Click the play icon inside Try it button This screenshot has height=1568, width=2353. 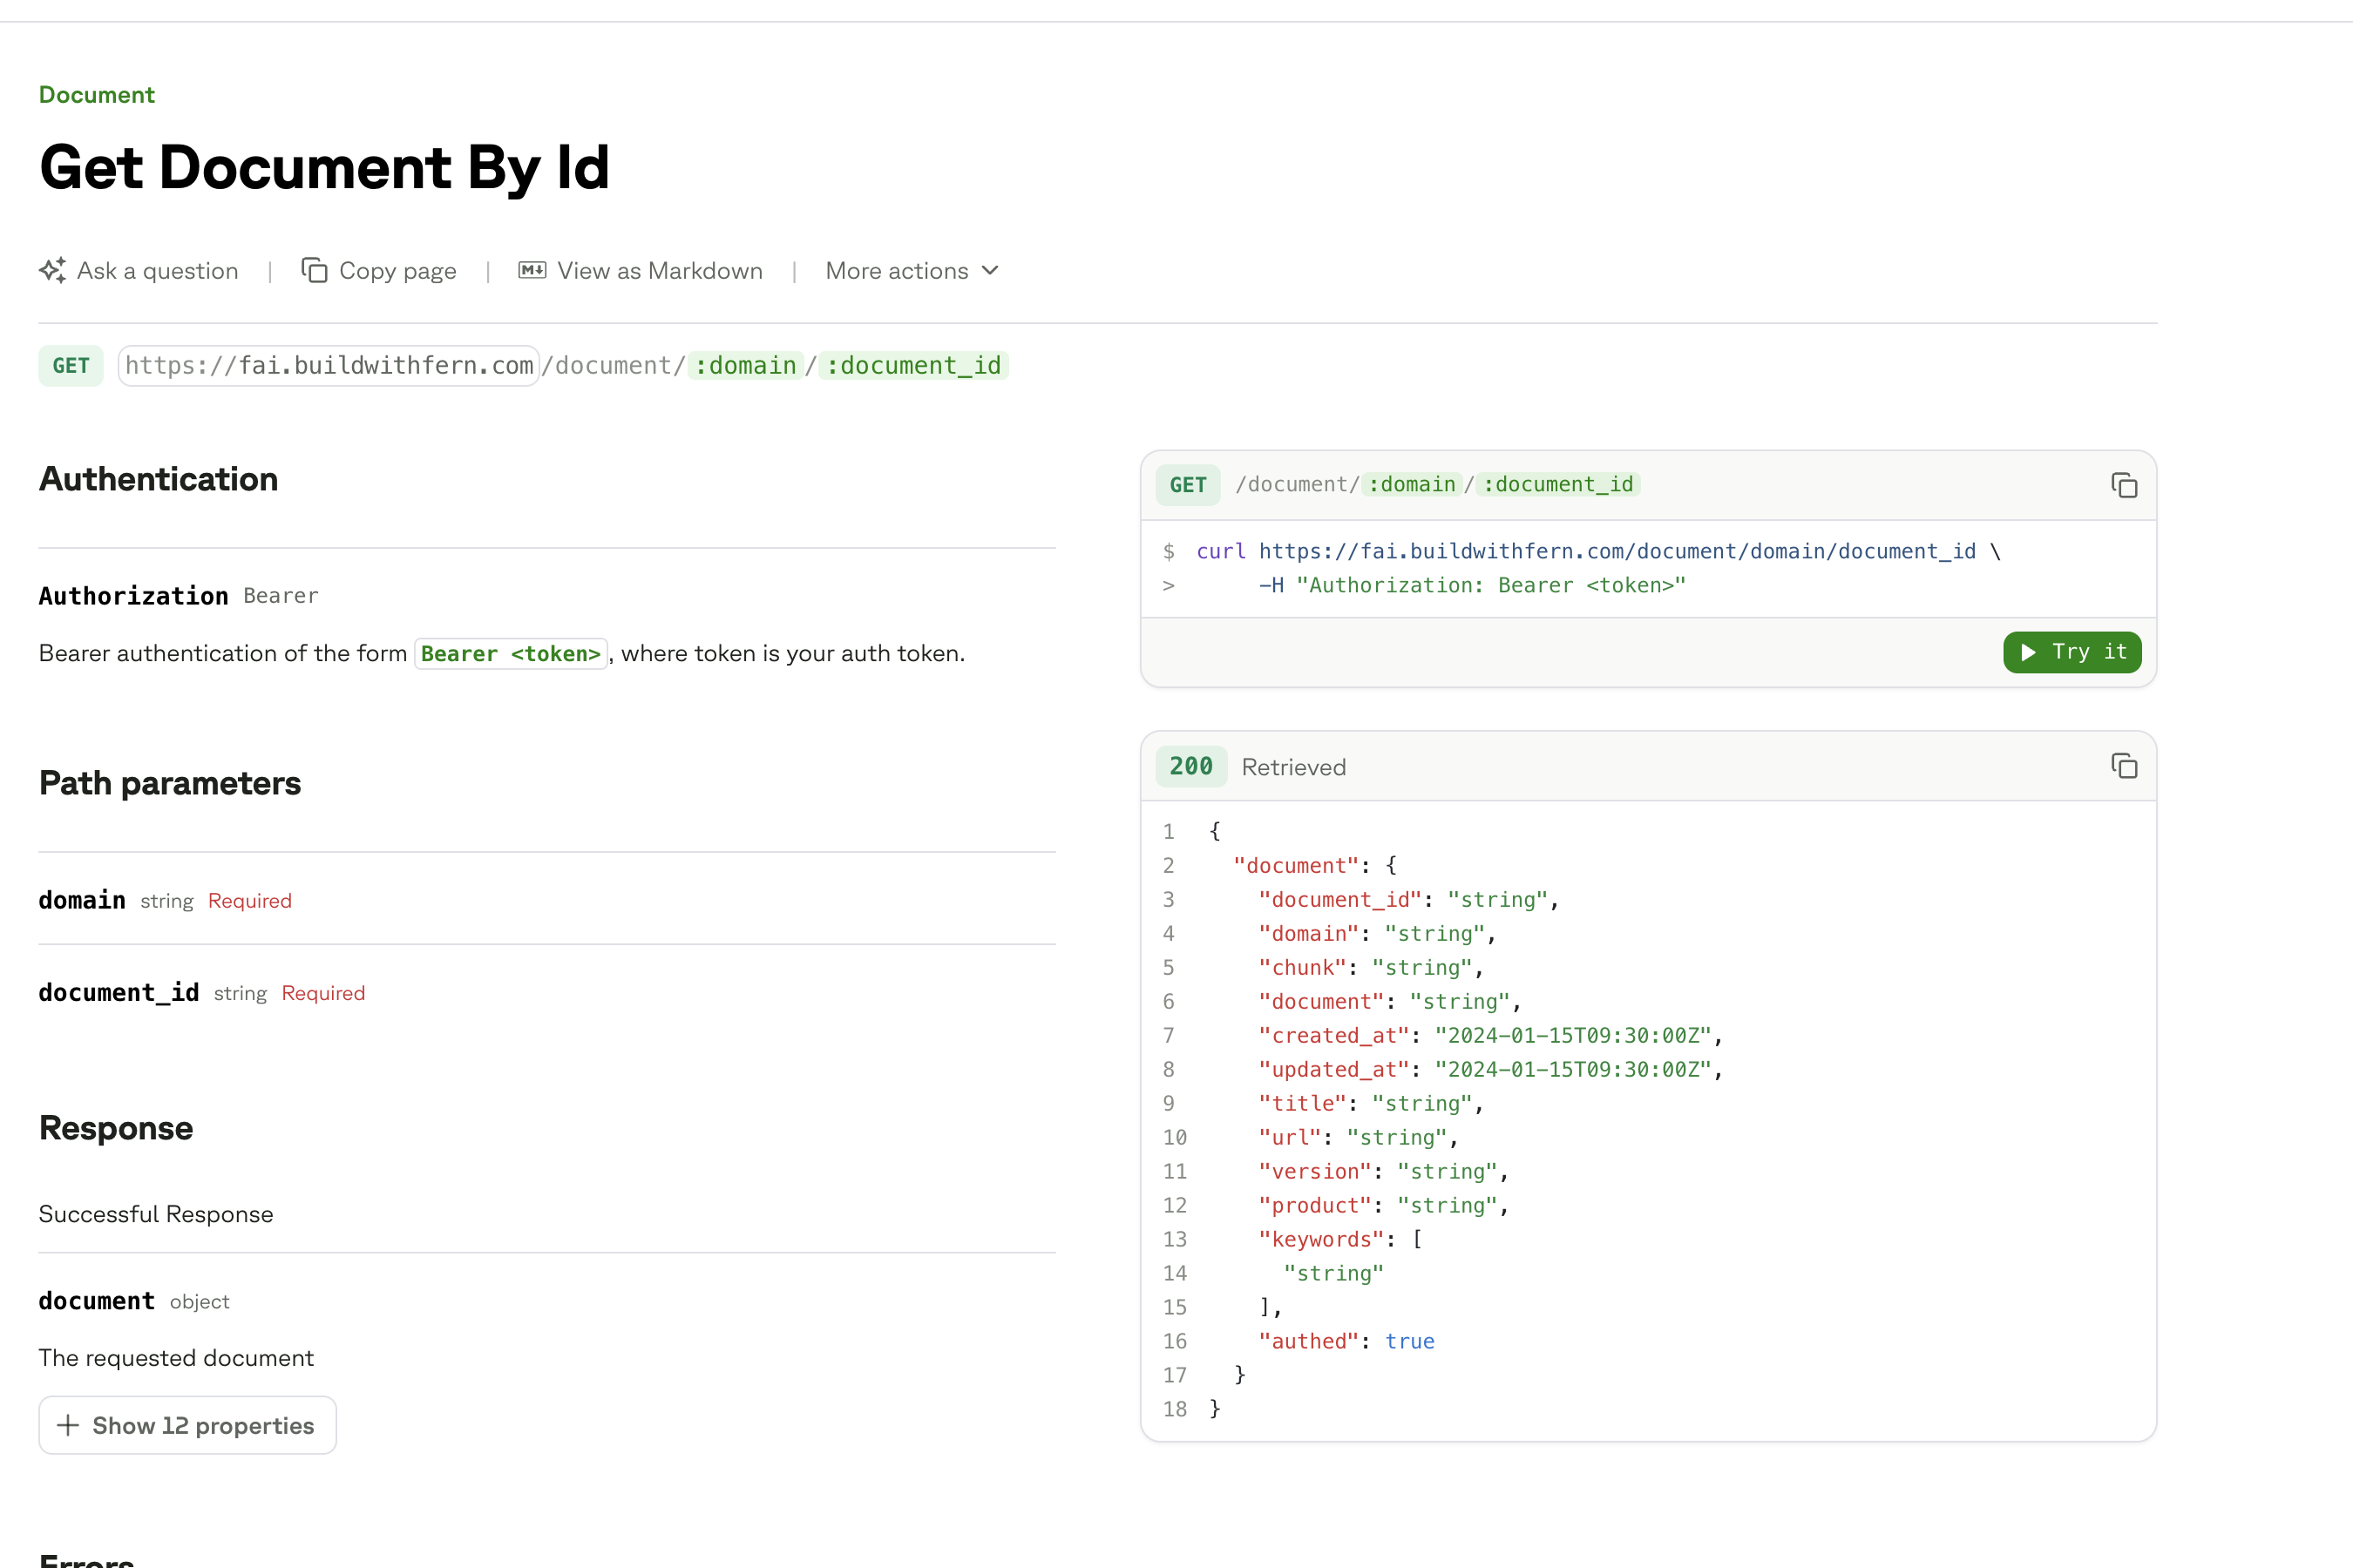pos(2029,652)
